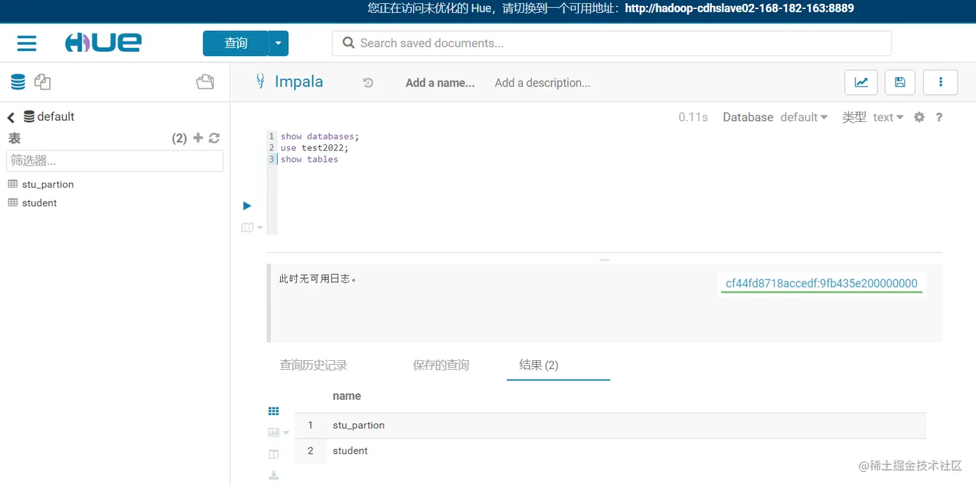This screenshot has width=976, height=486.
Task: Show results in grid view
Action: tap(274, 411)
